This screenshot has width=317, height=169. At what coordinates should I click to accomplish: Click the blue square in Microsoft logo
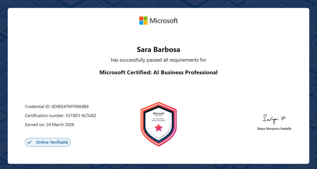click(x=141, y=23)
